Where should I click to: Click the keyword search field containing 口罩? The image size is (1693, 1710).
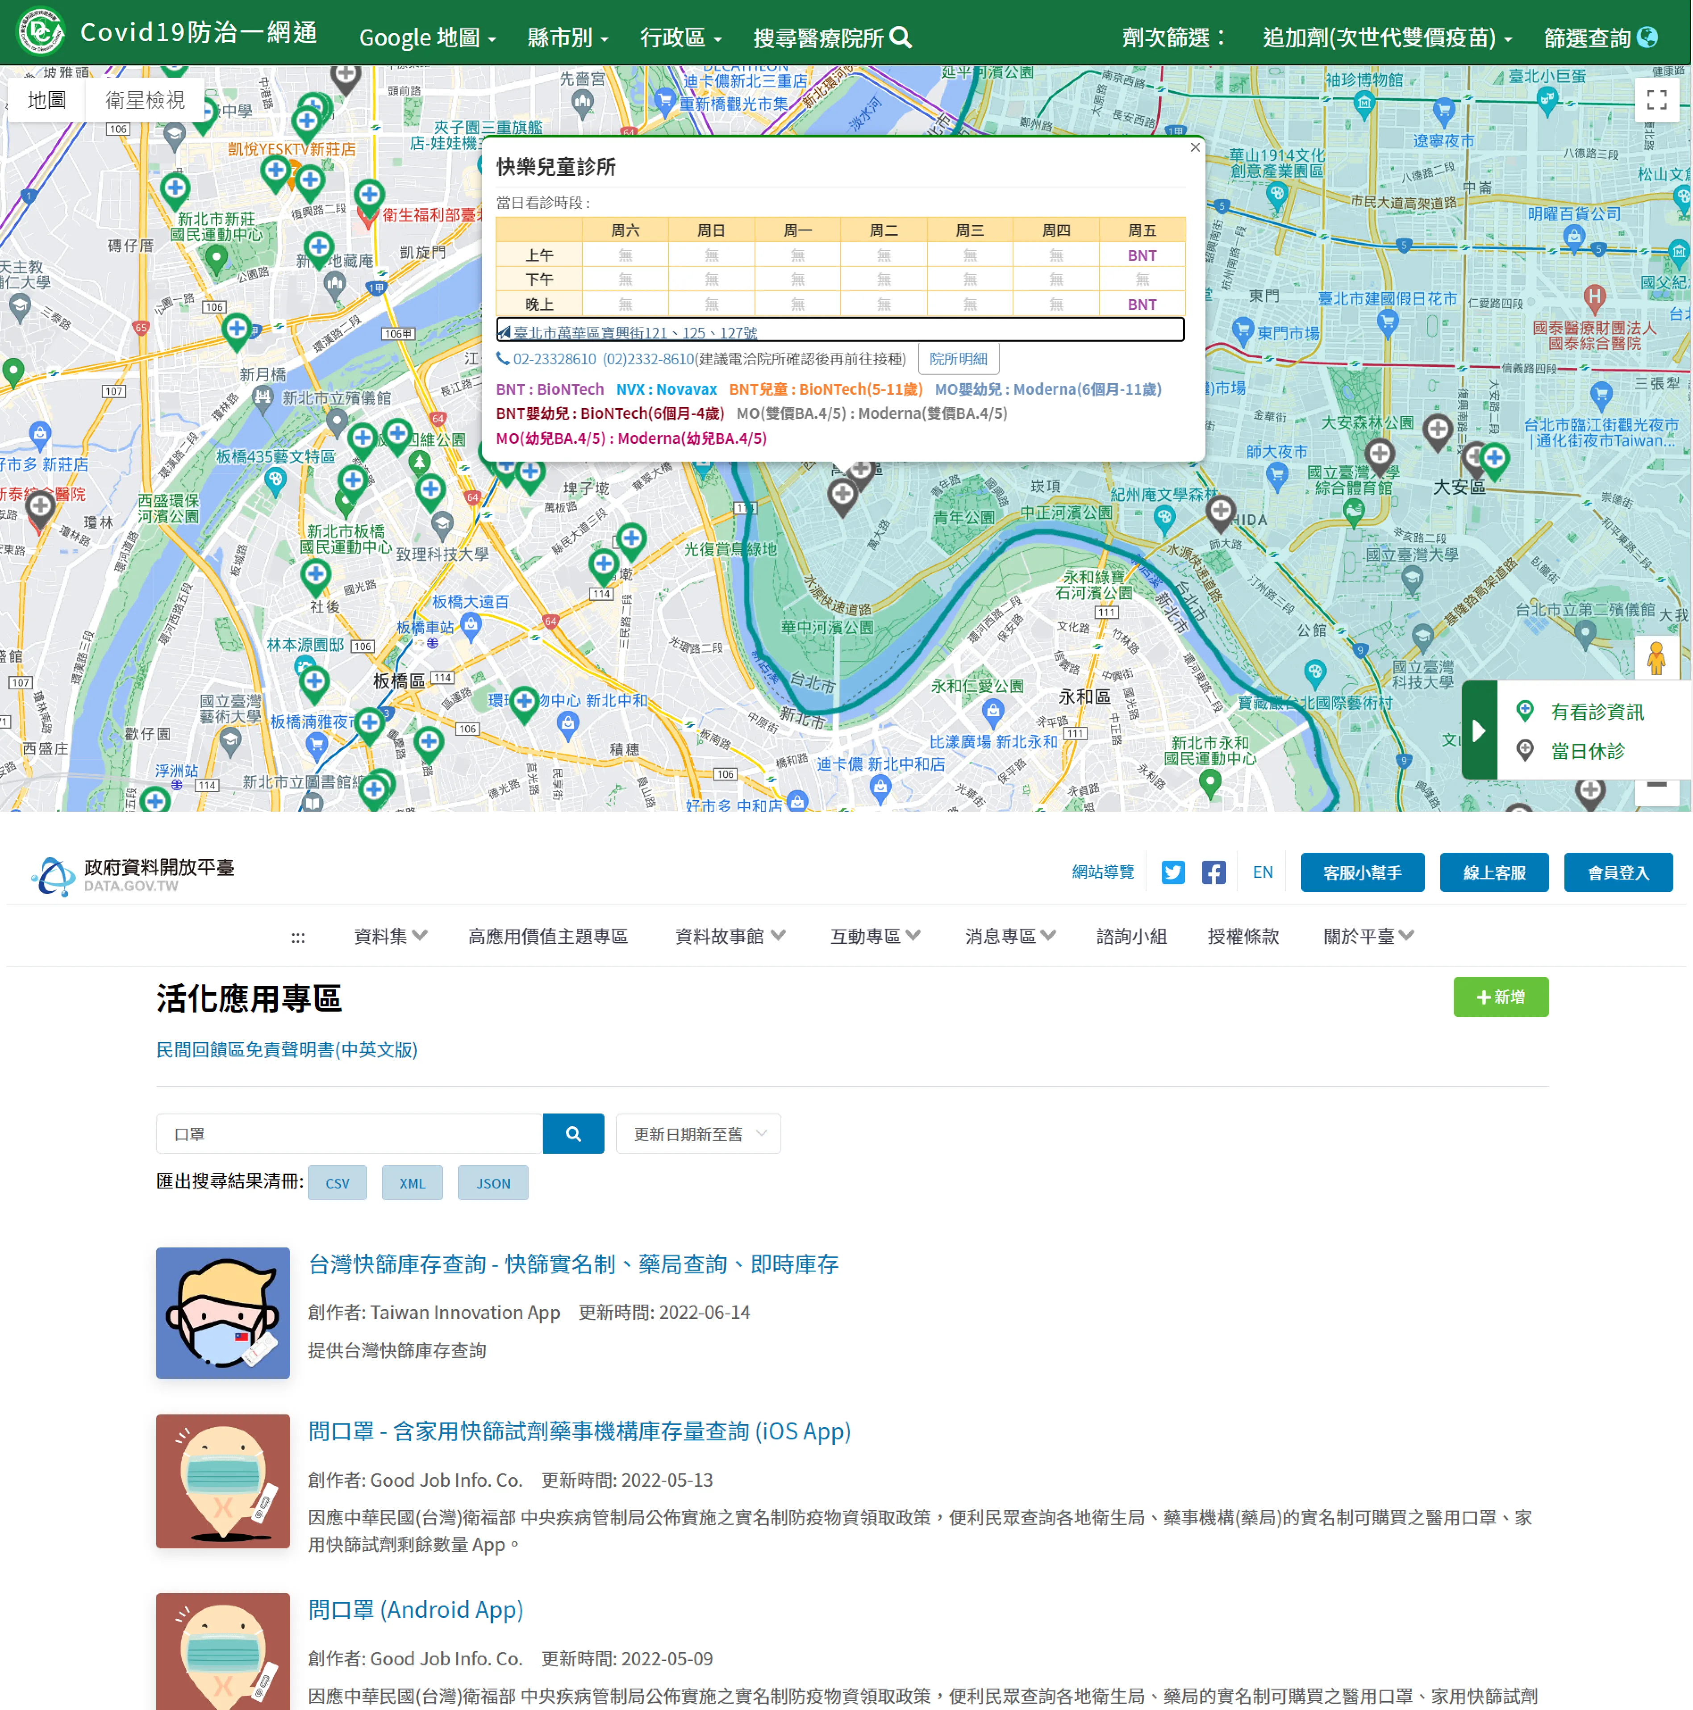350,1133
